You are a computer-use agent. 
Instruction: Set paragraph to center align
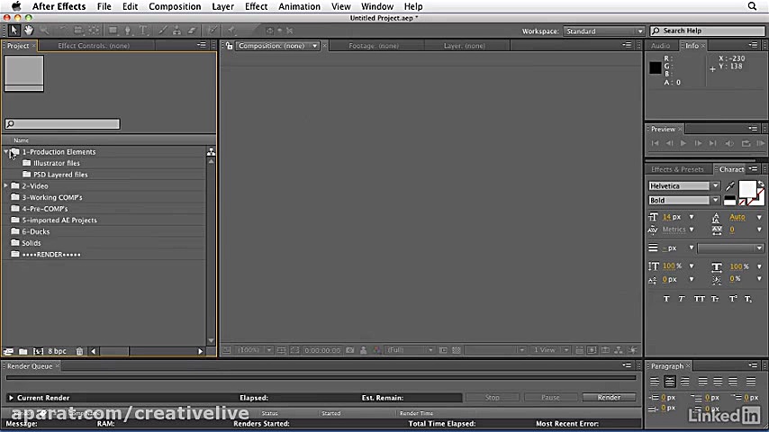pos(670,381)
